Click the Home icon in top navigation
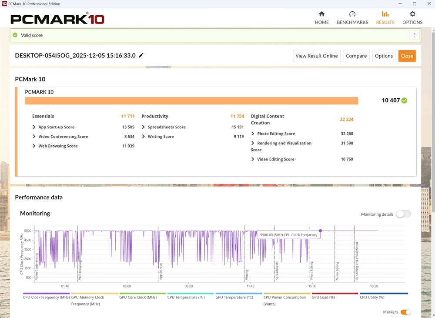 coord(321,14)
